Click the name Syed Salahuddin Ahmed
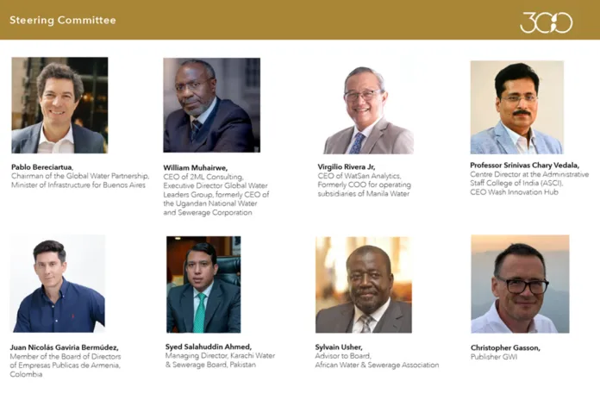The image size is (600, 400). (209, 347)
